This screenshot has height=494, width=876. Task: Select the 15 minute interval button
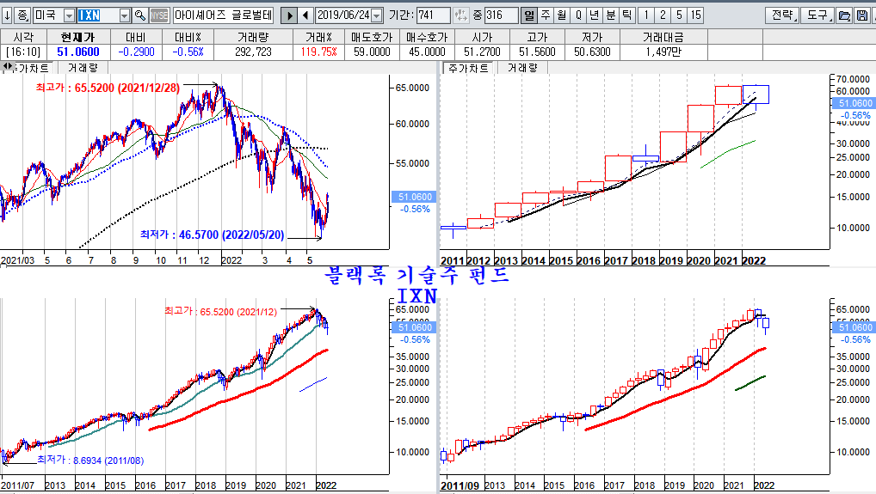[695, 15]
